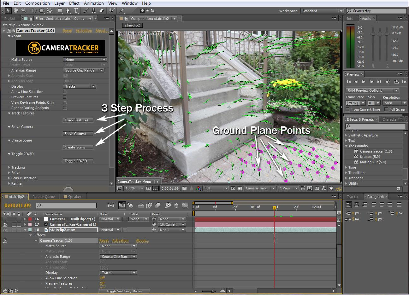Expand the Tracking section

coord(9,167)
